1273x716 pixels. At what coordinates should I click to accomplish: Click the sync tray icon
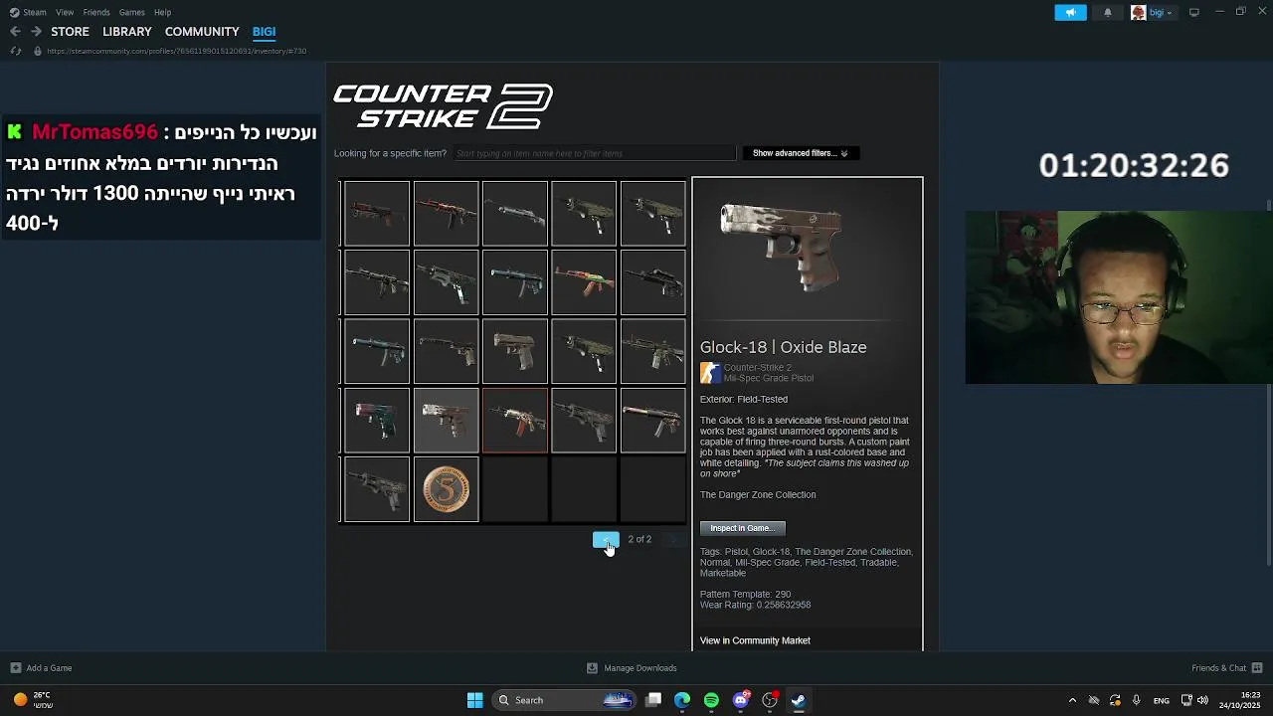[x=1115, y=700]
